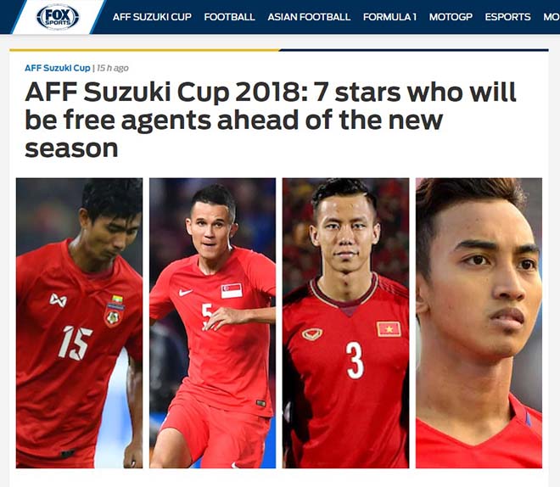Click the Singapore flag on the jersey

point(232,291)
